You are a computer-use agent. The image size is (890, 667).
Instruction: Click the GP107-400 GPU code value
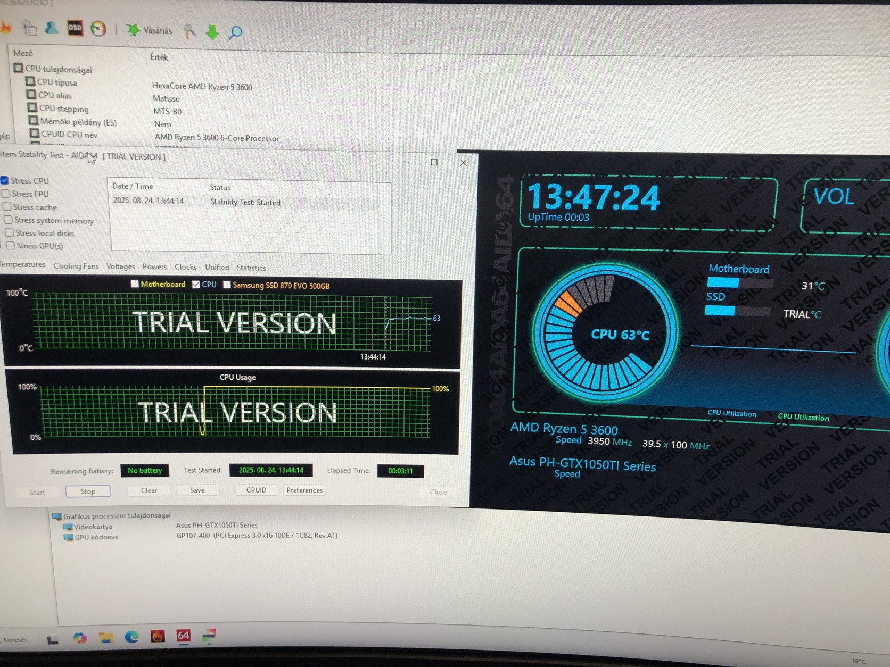[257, 535]
